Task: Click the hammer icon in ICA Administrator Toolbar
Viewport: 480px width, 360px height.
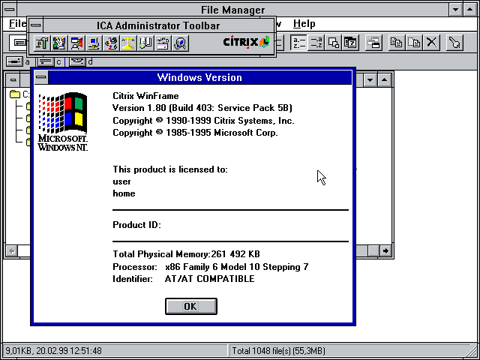Action: click(42, 43)
